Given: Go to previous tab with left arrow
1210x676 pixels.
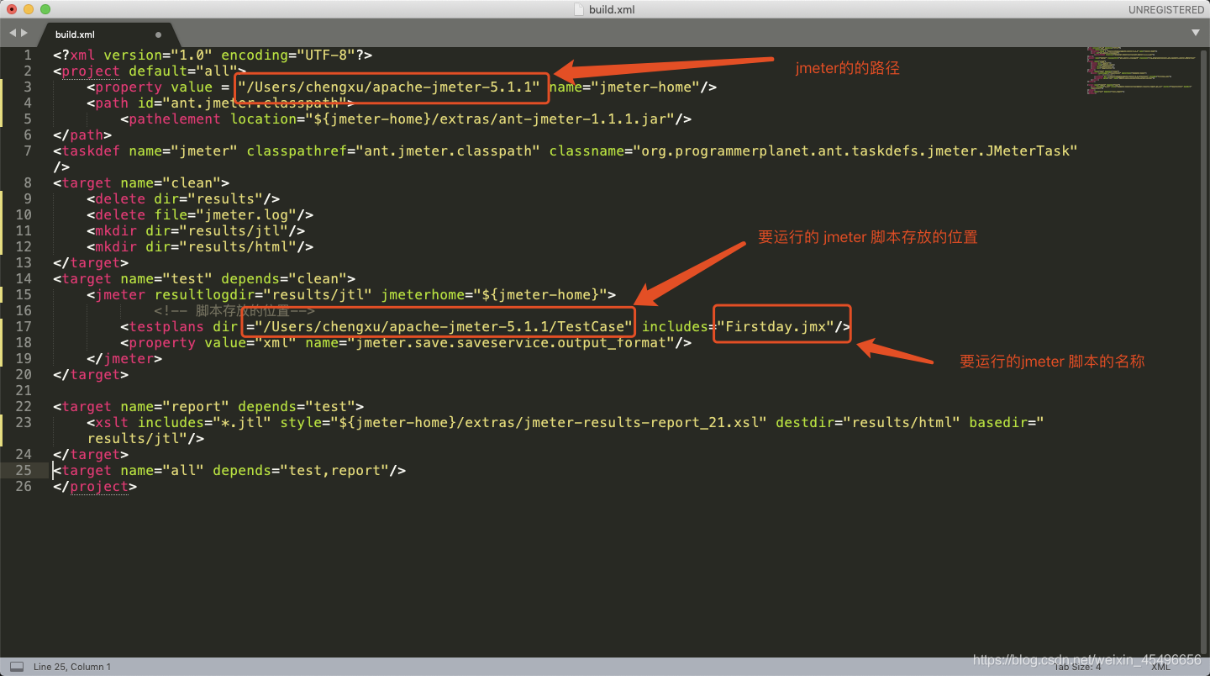Looking at the screenshot, I should click(x=13, y=33).
